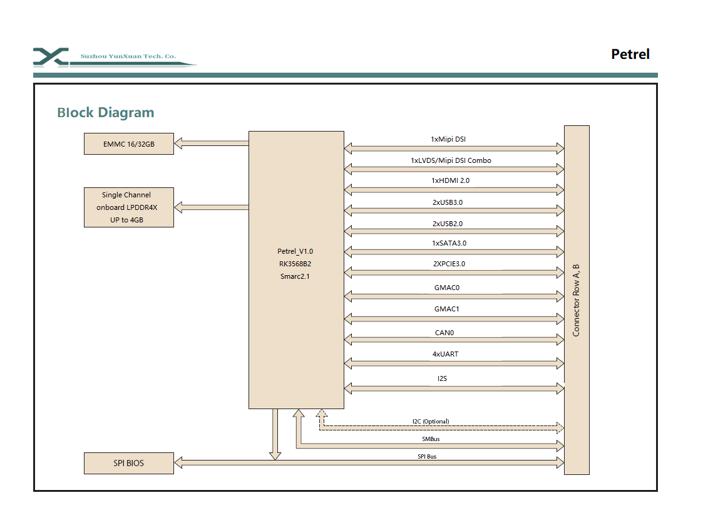Click the Connector Row A, B block
Viewport: 703px width, 505px height.
576,300
